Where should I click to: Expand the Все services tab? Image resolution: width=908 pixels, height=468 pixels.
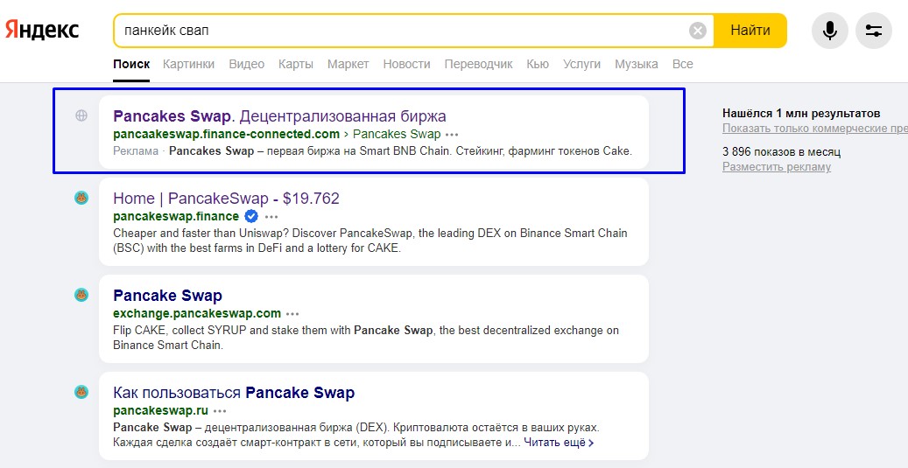tap(683, 64)
